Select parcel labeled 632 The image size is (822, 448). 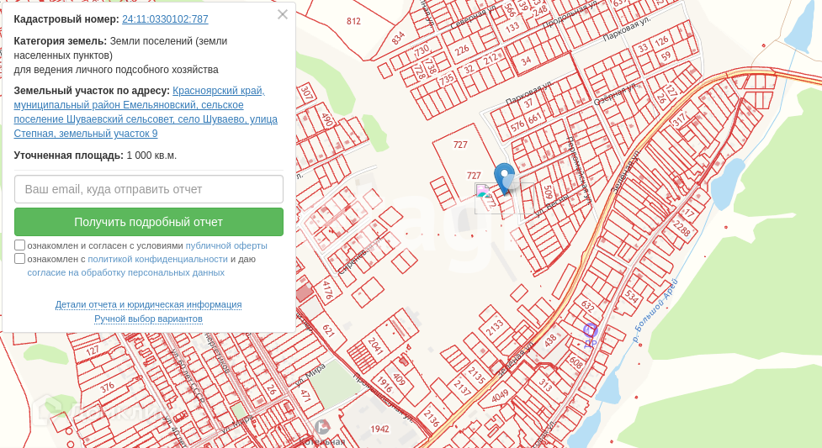click(587, 305)
